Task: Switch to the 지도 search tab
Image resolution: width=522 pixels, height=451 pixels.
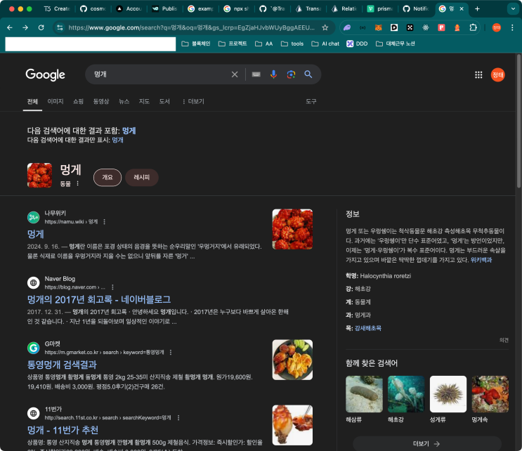Action: pos(144,102)
